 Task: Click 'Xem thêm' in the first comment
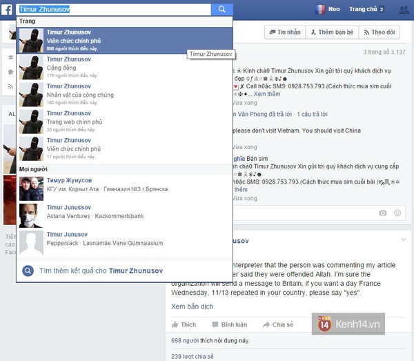267,94
